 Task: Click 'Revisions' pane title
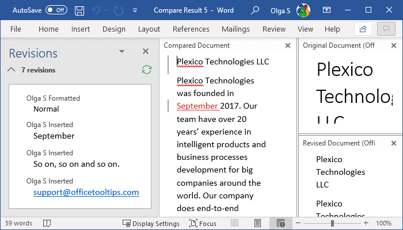33,53
